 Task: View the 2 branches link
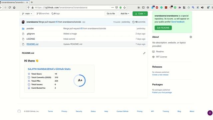tap(43, 14)
